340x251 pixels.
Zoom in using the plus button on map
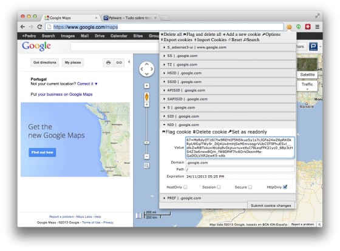(147, 105)
